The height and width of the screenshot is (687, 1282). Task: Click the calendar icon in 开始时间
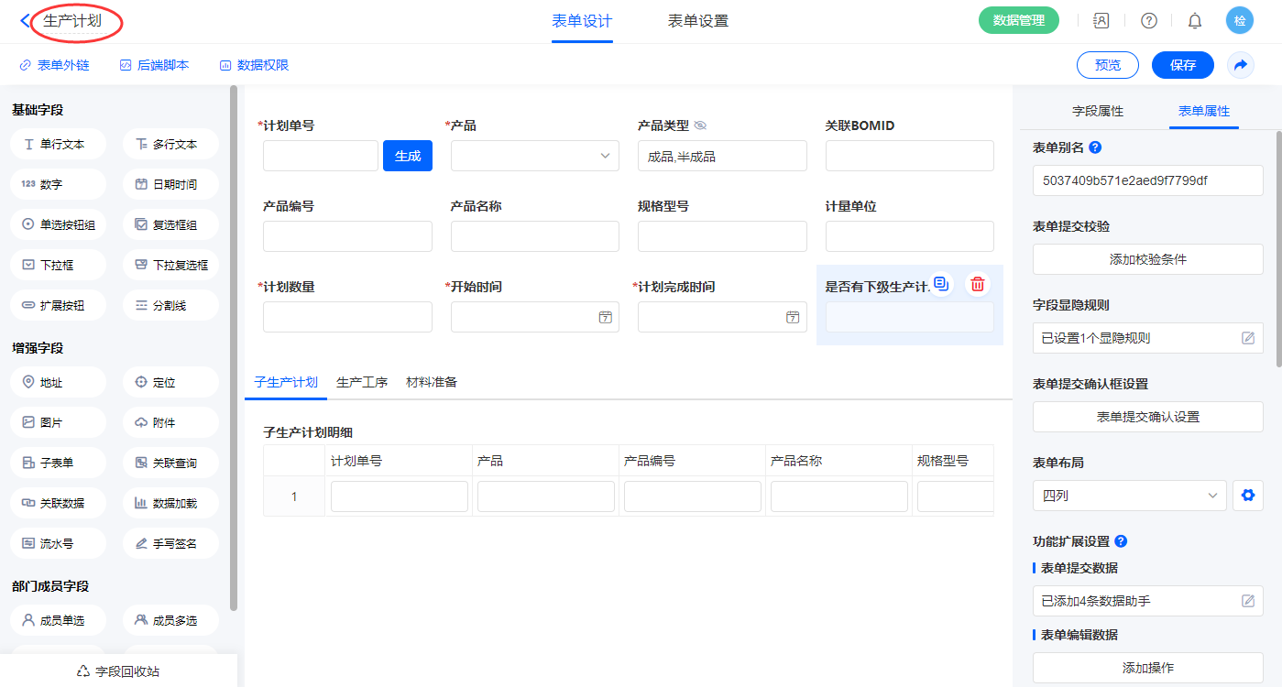point(605,317)
